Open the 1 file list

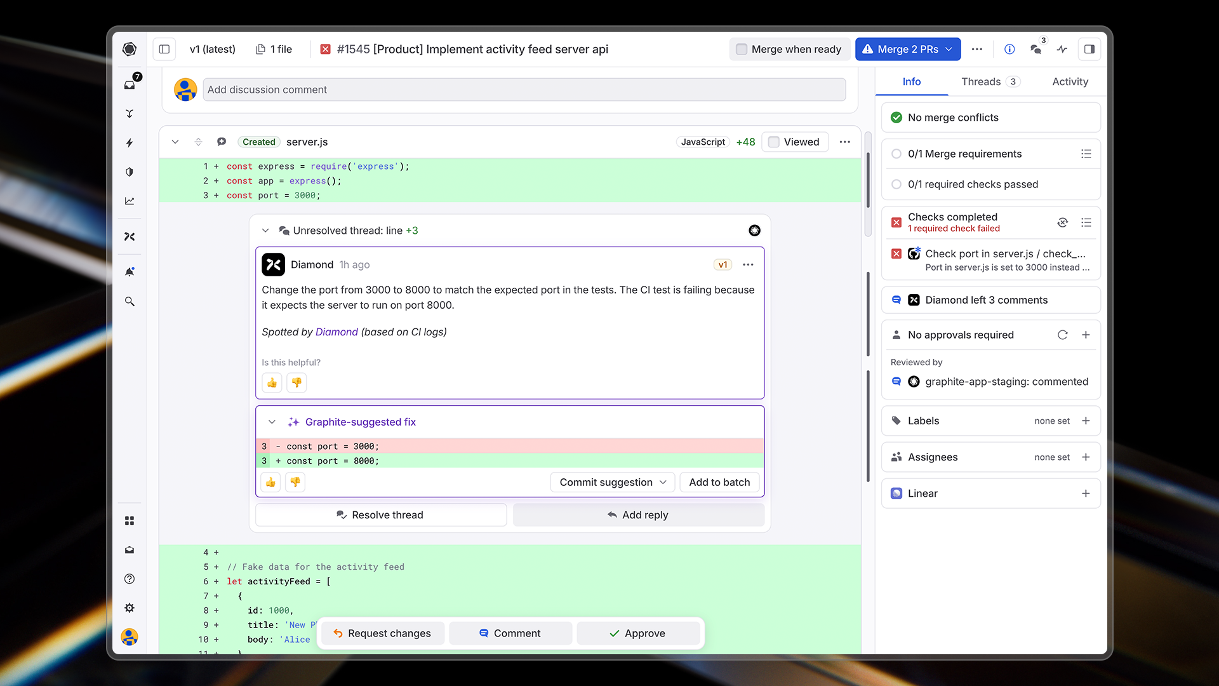tap(274, 49)
